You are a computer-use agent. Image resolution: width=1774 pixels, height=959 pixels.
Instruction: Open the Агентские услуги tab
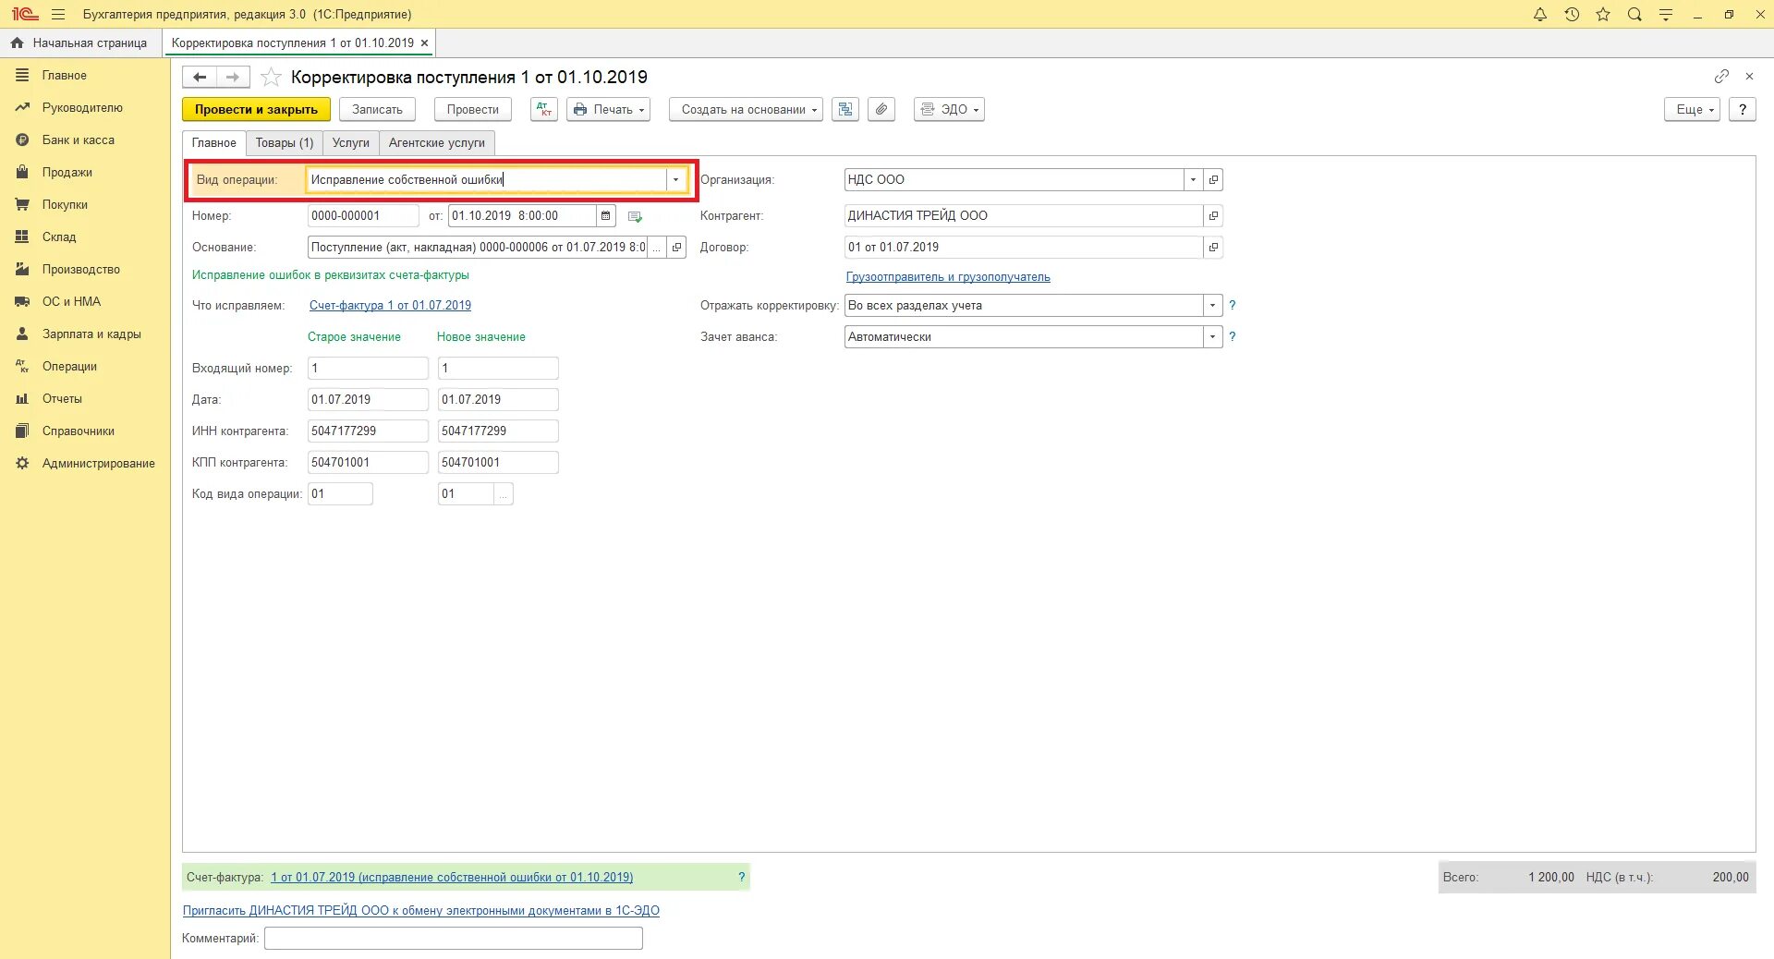coord(437,142)
